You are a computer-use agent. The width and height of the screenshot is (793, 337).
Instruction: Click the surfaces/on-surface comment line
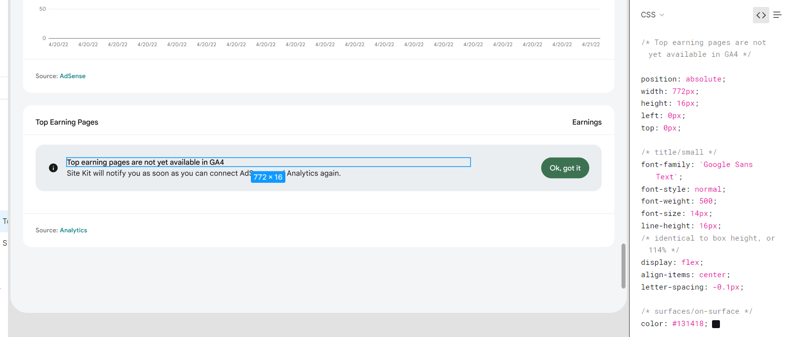(x=697, y=311)
